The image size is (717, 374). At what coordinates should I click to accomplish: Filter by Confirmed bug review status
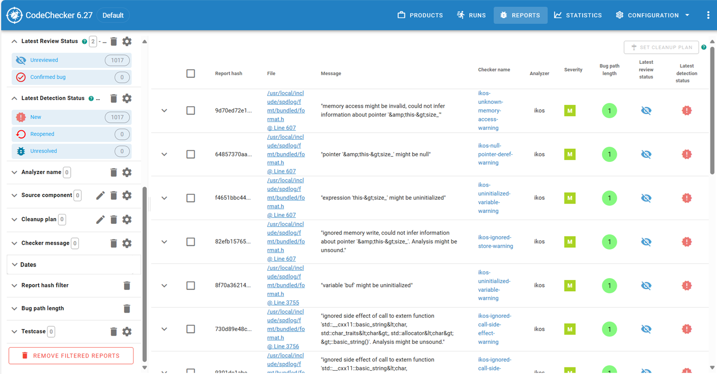72,77
